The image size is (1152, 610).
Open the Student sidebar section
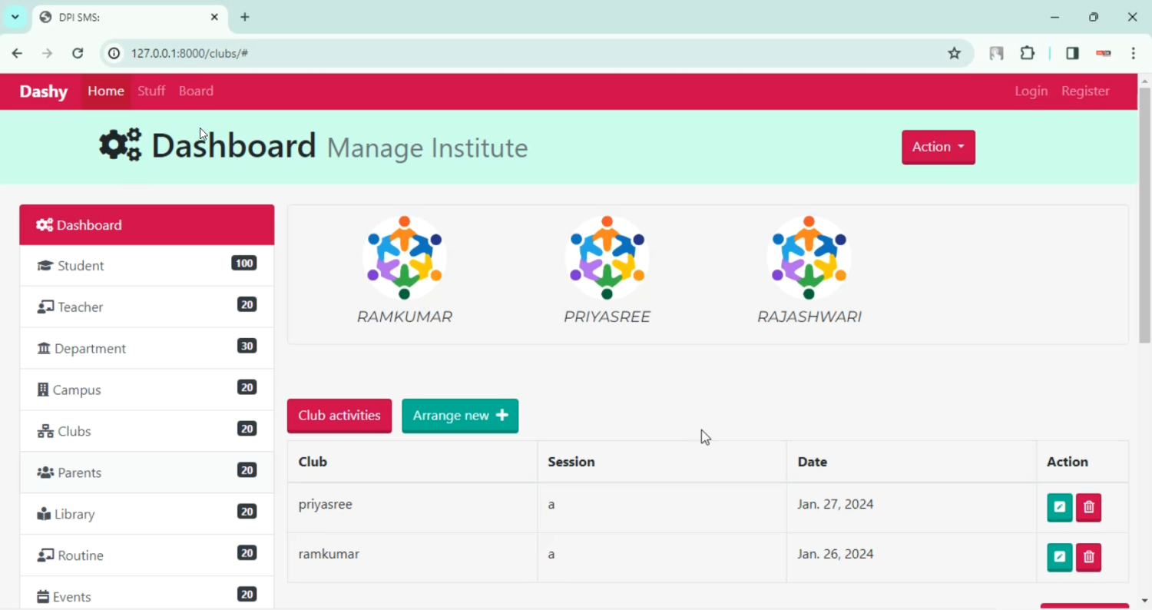pyautogui.click(x=147, y=266)
